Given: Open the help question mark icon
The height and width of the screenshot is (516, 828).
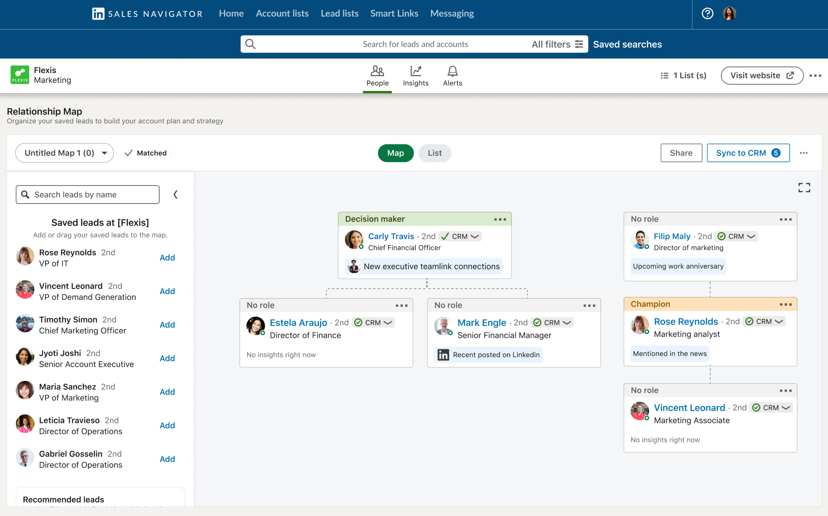Looking at the screenshot, I should click(x=708, y=13).
